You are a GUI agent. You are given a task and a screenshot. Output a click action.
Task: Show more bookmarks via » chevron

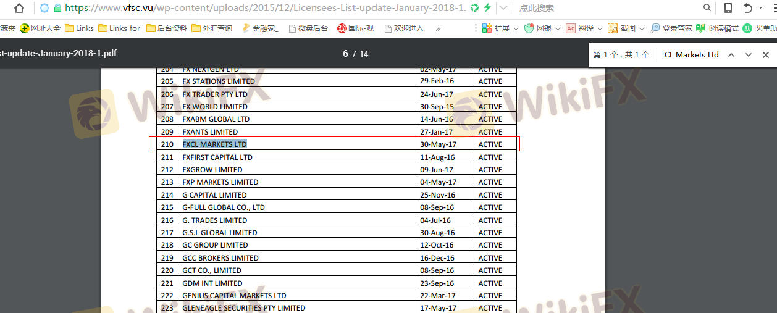pyautogui.click(x=438, y=28)
